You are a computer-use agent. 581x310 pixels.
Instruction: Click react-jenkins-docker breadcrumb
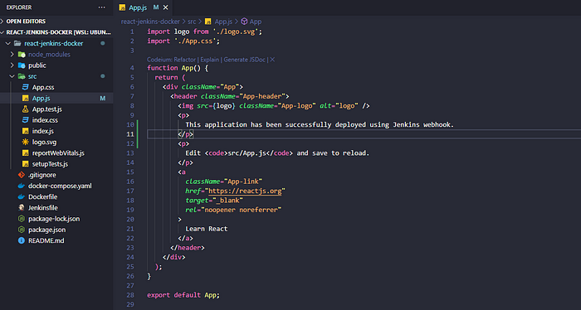[x=150, y=22]
